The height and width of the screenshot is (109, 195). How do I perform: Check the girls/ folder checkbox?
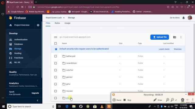pyautogui.click(x=55, y=84)
